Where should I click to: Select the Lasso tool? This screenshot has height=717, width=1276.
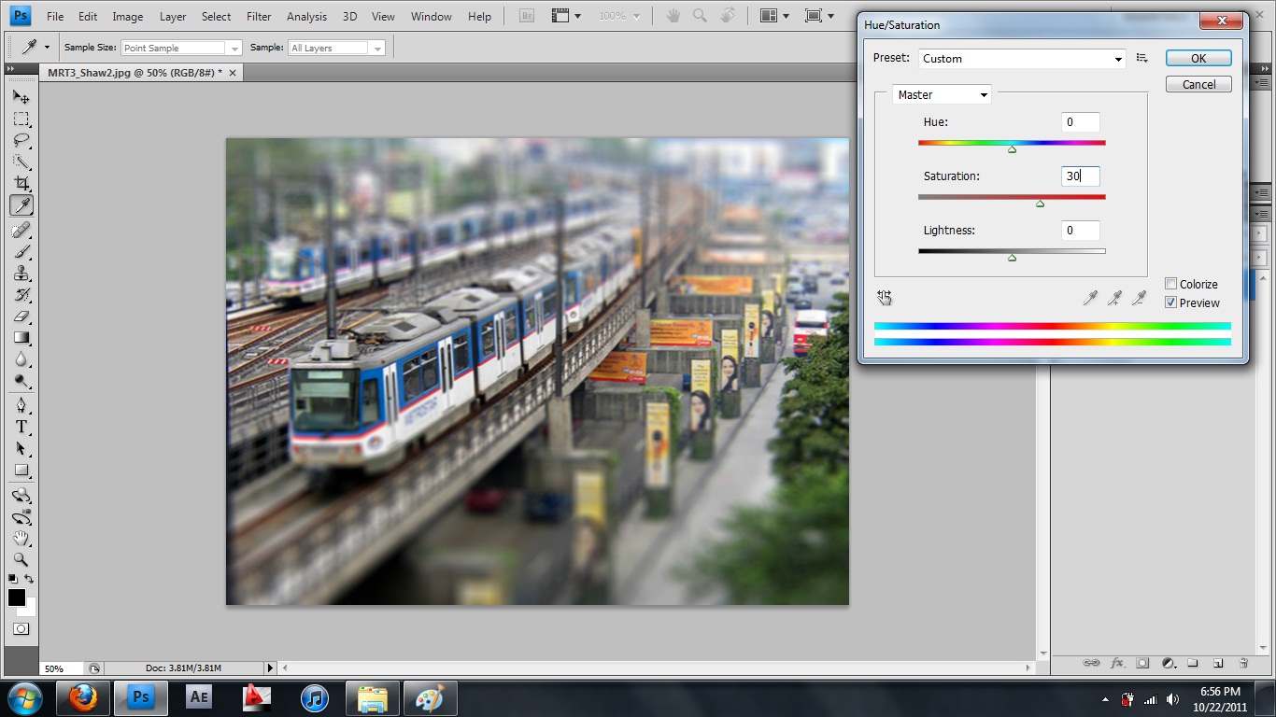click(x=21, y=141)
